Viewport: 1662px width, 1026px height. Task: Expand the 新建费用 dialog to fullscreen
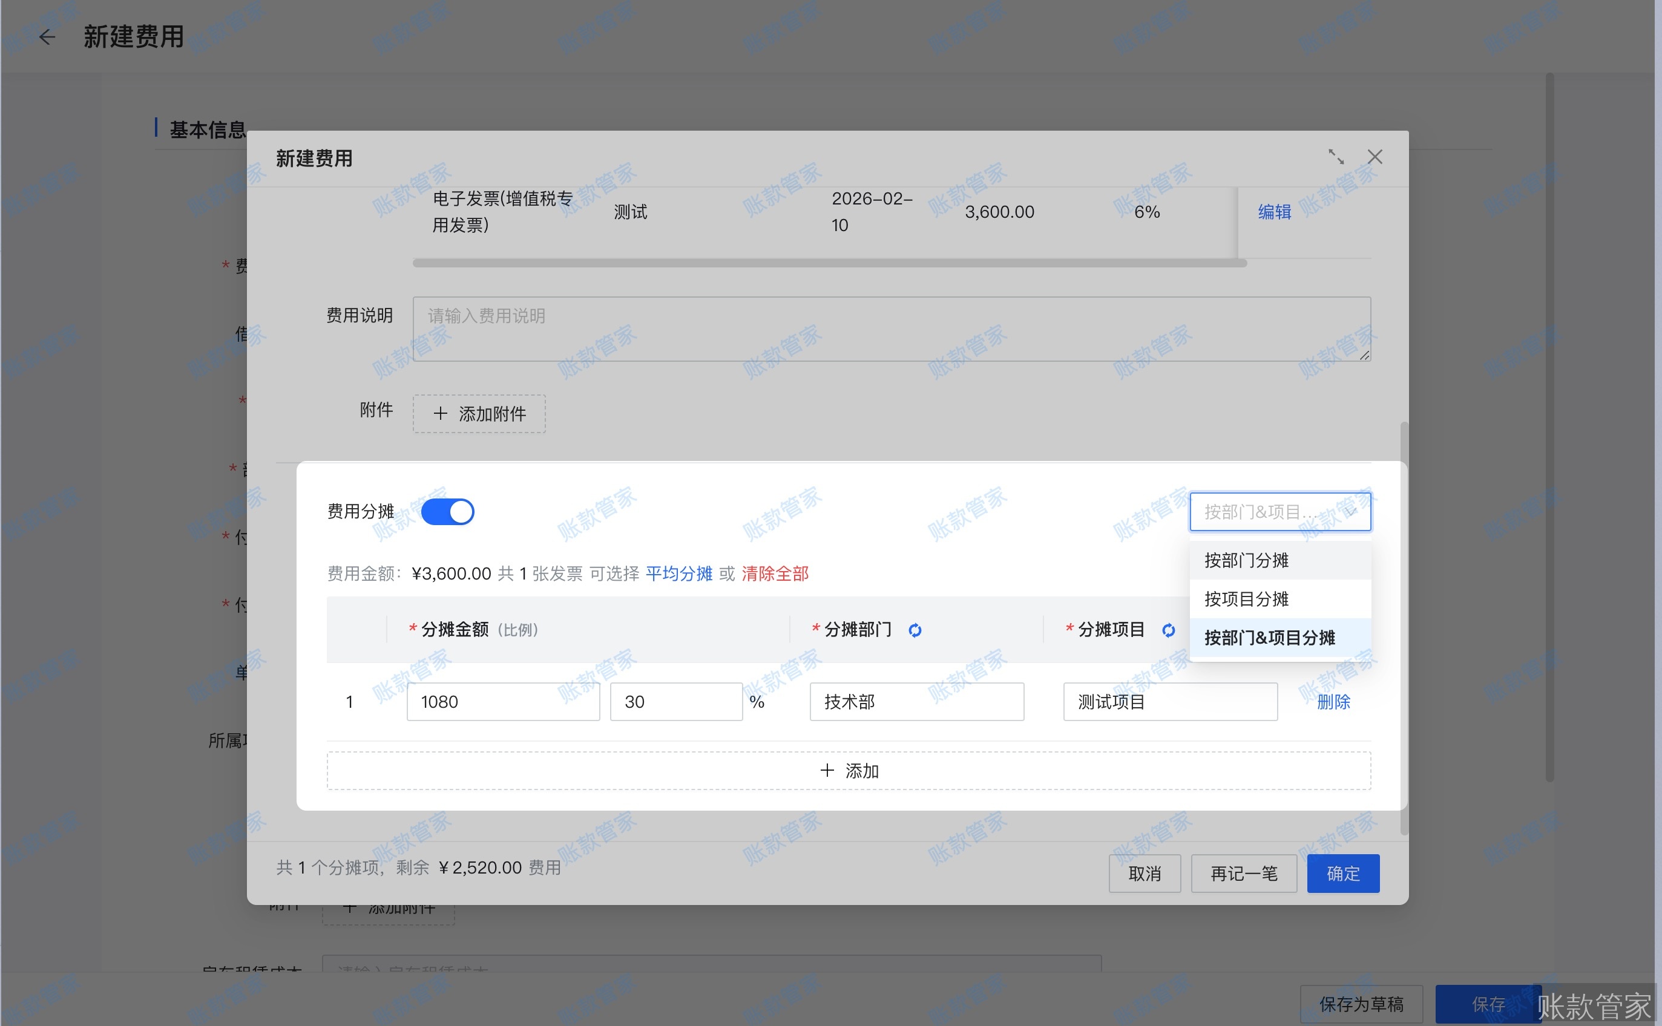[1337, 157]
